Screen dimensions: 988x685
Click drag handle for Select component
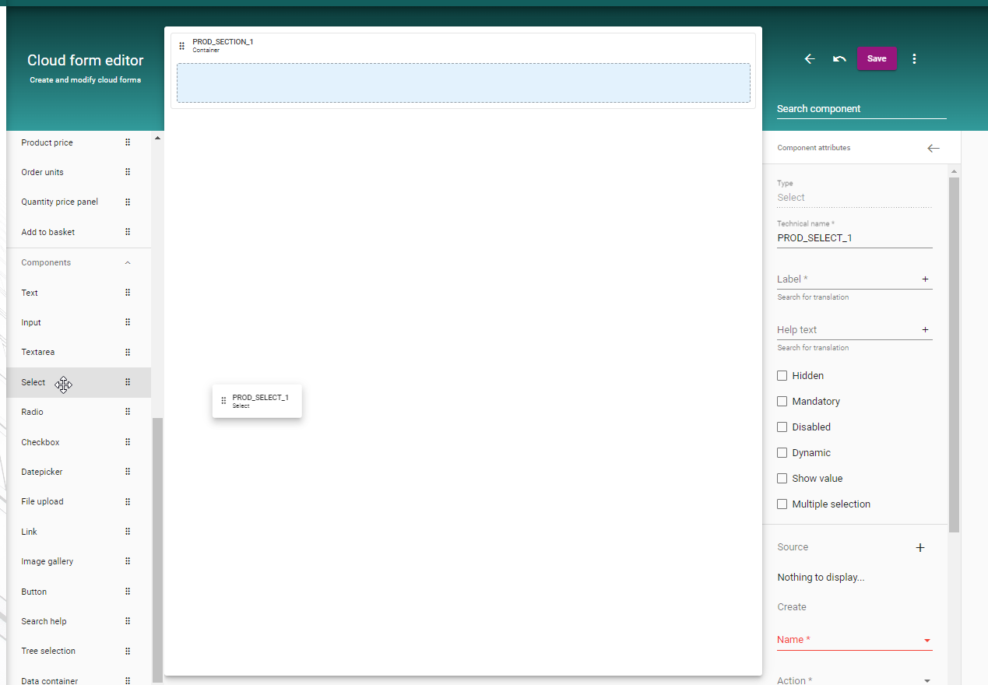tap(128, 382)
